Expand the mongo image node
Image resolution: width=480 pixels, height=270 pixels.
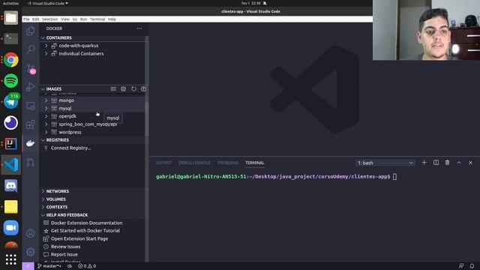click(46, 100)
